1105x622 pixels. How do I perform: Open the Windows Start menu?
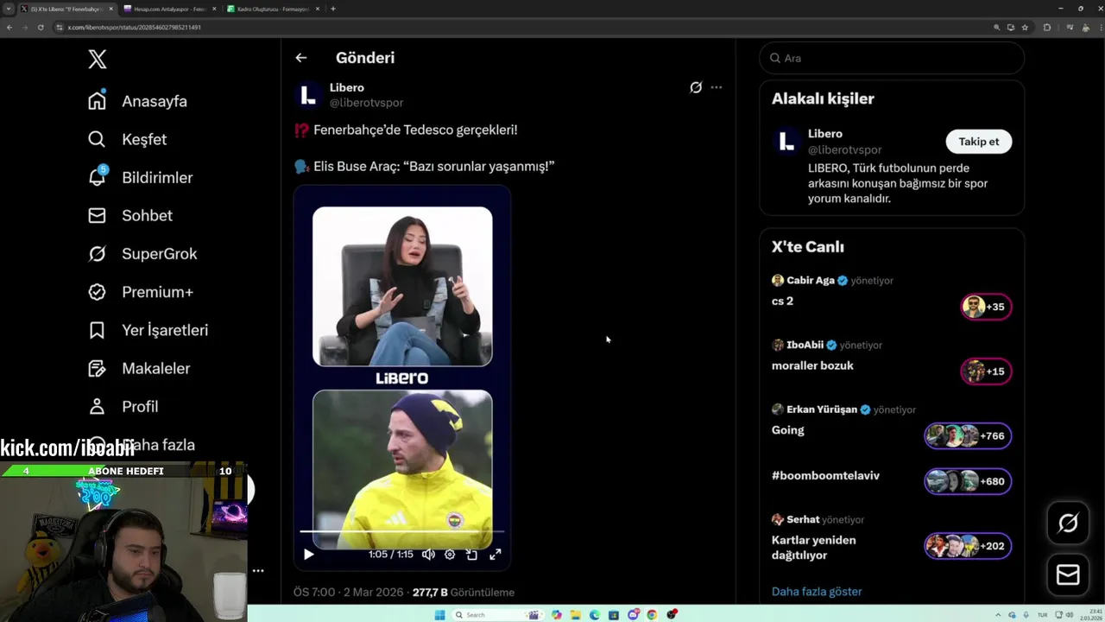(x=439, y=615)
